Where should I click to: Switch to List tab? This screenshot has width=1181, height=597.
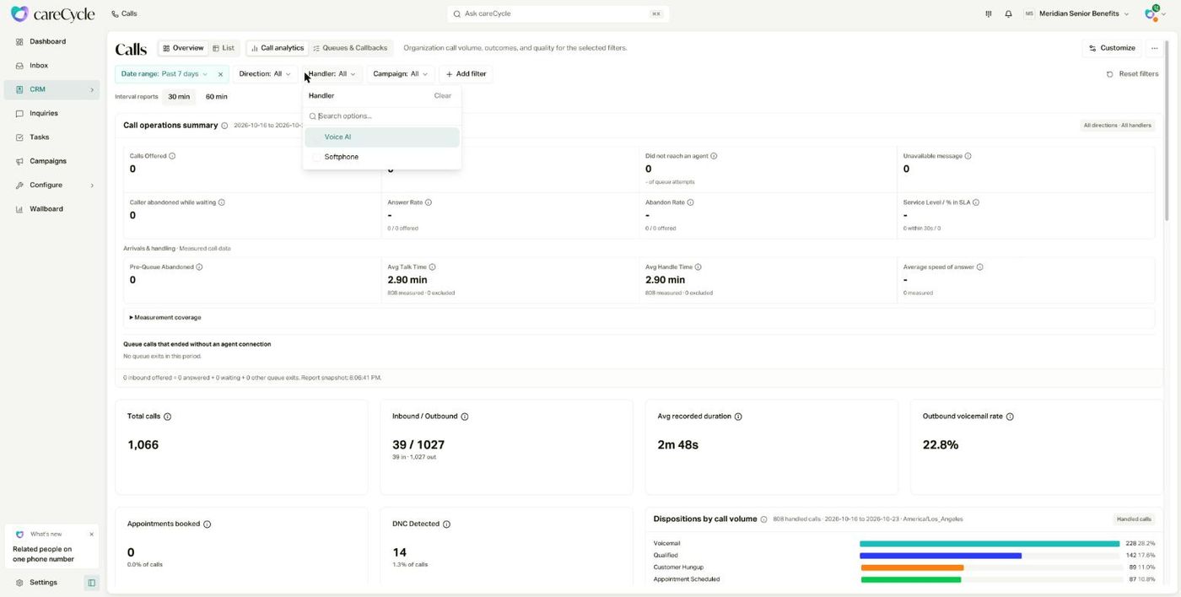point(224,48)
